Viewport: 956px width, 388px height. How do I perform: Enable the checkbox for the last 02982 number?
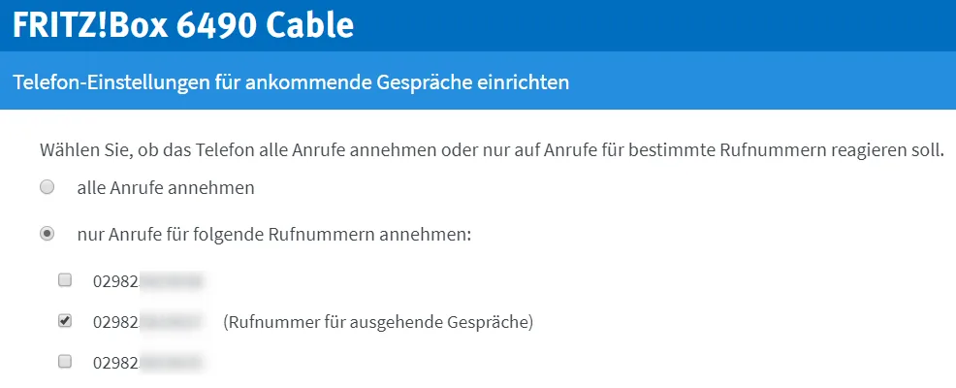coord(65,362)
